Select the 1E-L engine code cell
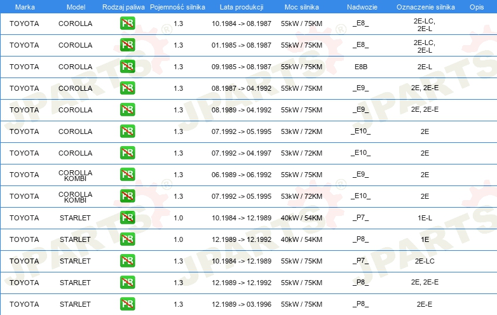This screenshot has height=315, width=497. (x=425, y=218)
